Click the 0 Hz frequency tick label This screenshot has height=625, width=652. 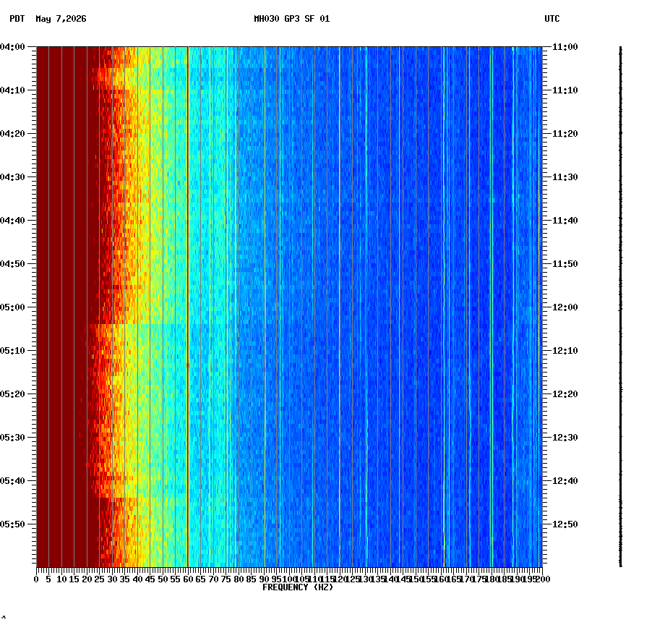tap(37, 579)
